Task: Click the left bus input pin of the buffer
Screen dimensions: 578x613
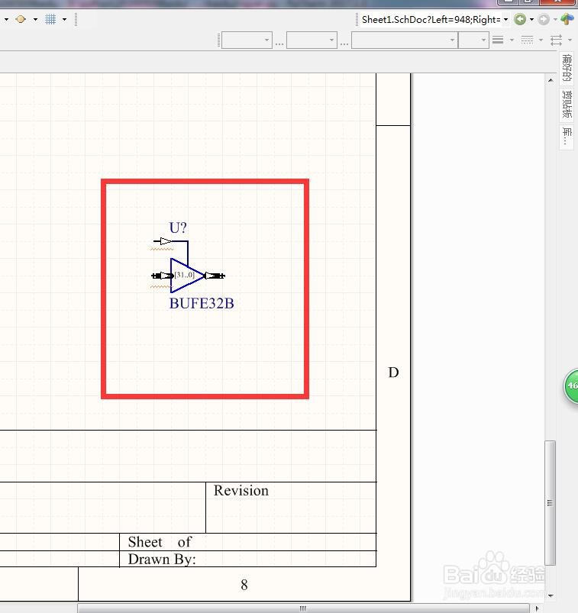Action: point(162,276)
